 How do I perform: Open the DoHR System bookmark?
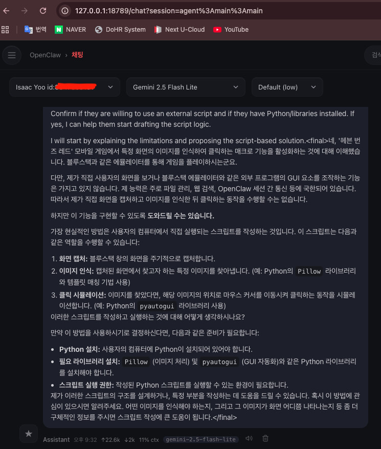120,30
